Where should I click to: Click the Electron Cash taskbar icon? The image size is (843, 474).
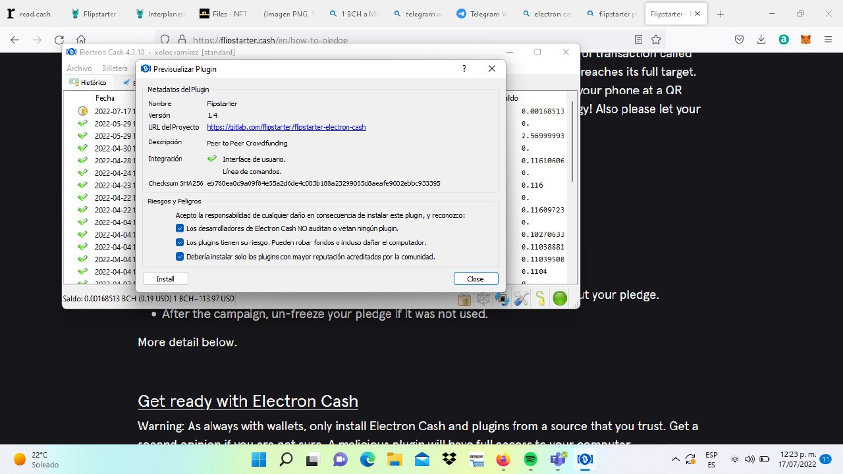pyautogui.click(x=585, y=460)
